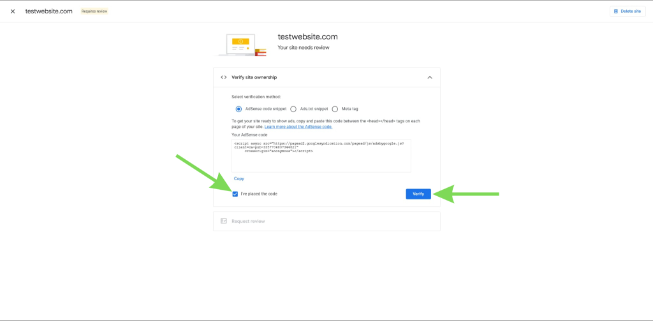Click the Your AdSense code label
This screenshot has height=321, width=653.
pos(249,135)
